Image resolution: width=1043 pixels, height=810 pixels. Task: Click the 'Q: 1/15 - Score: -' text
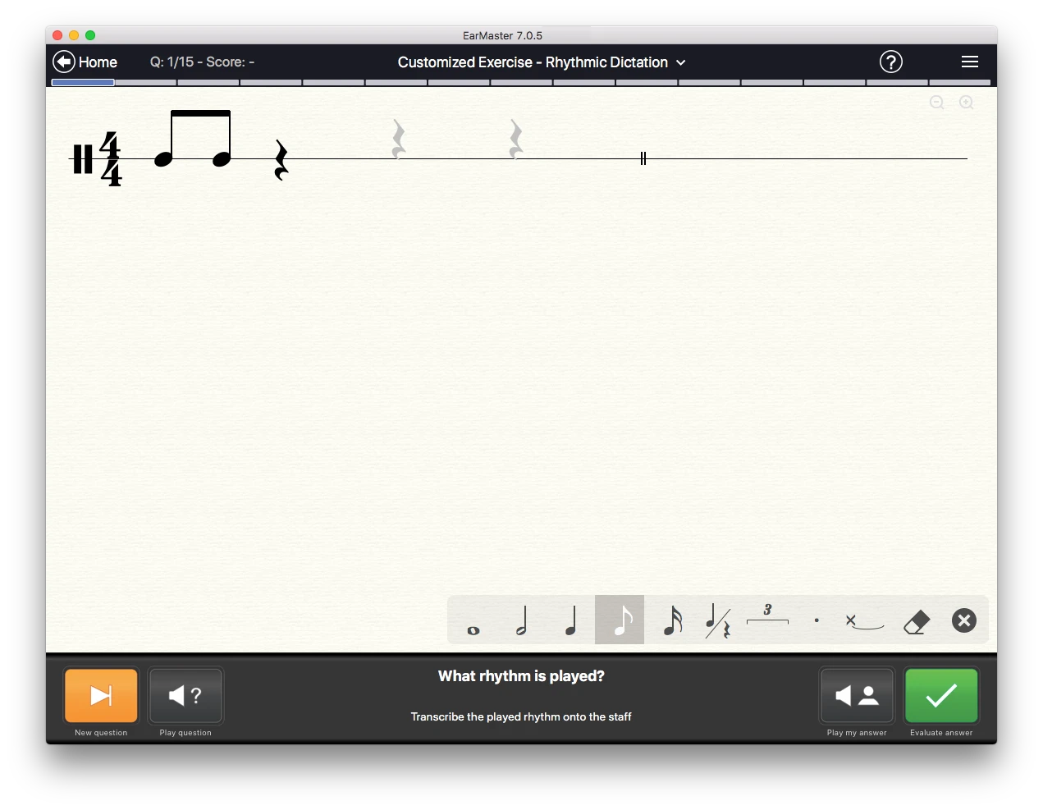[x=202, y=62]
